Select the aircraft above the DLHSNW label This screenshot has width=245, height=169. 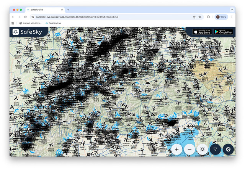click(x=142, y=150)
